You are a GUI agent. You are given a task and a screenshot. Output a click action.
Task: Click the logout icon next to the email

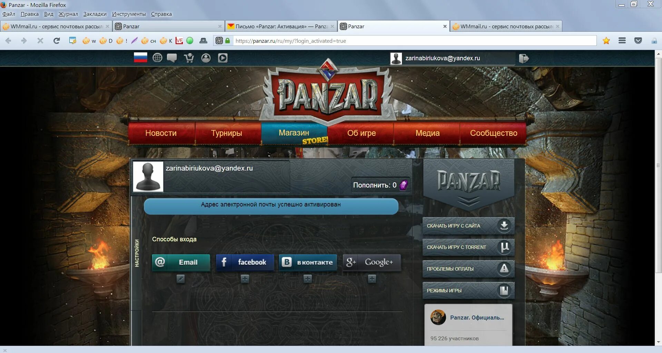(524, 58)
